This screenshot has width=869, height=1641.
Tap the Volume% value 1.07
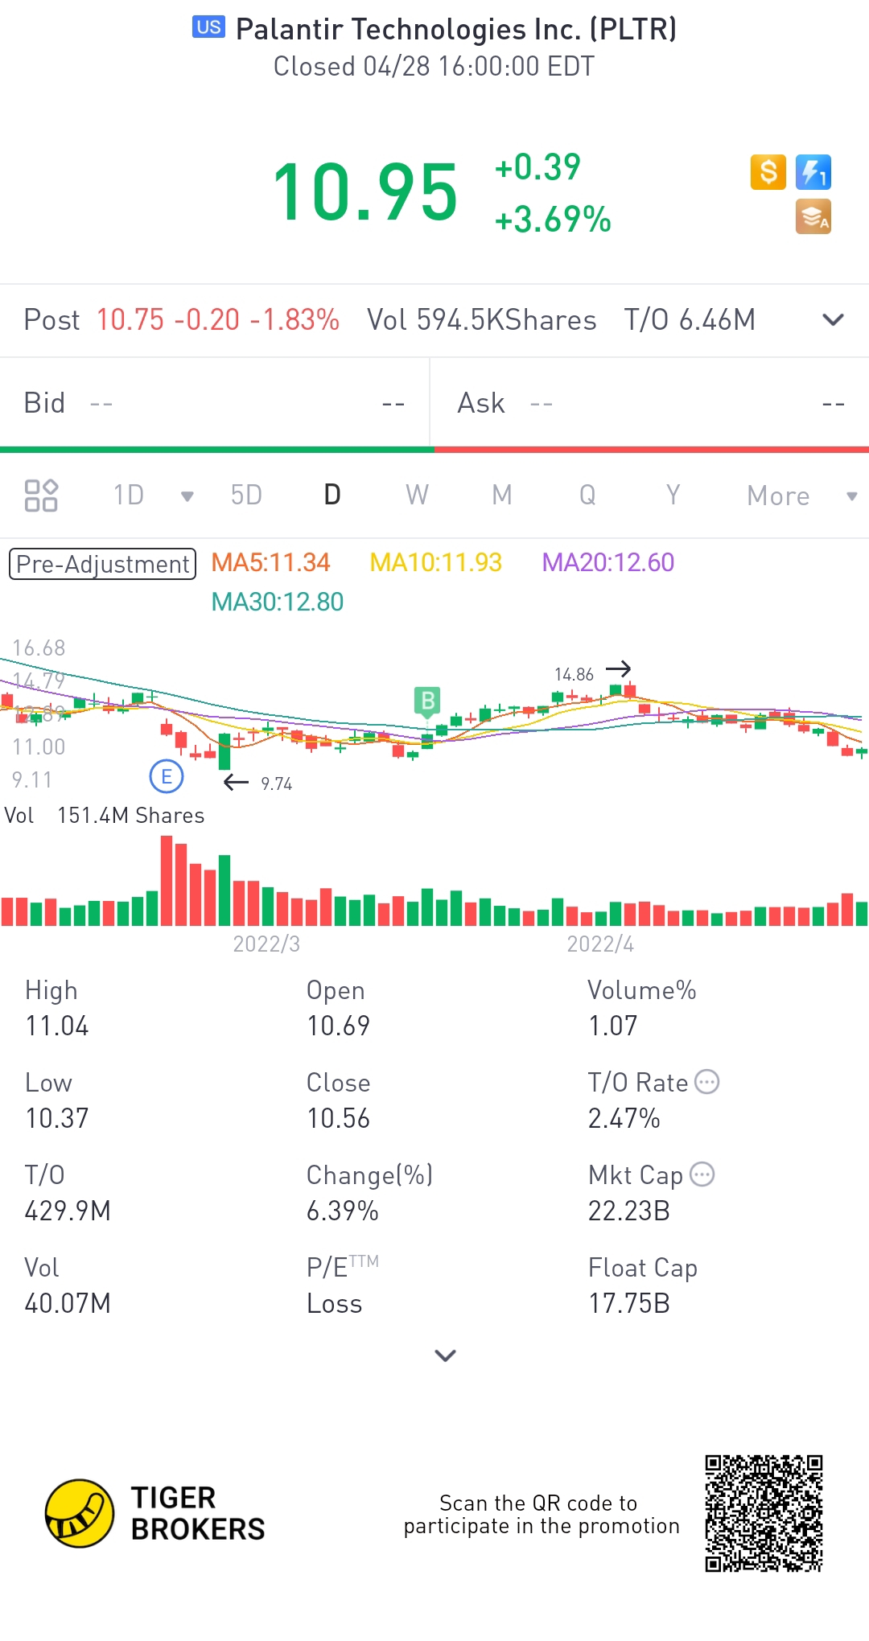(x=612, y=1026)
